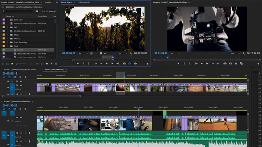Screen dimensions: 262x147
Task: Expand the GFX bin
Action: coord(8,27)
